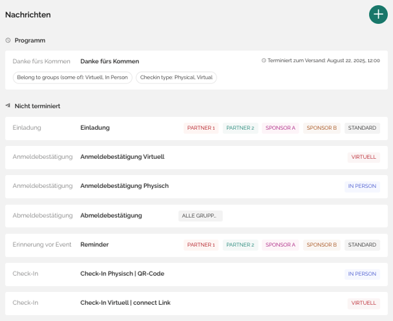This screenshot has height=321, width=393.
Task: Click the clock icon before Terminiert zum Versand
Action: click(x=264, y=60)
